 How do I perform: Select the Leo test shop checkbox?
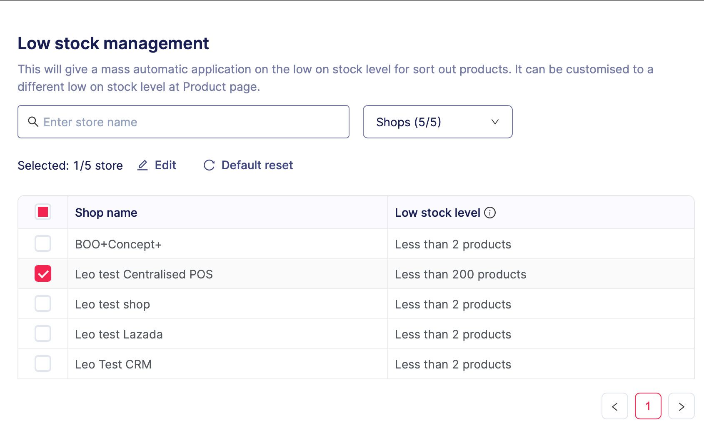(x=43, y=304)
